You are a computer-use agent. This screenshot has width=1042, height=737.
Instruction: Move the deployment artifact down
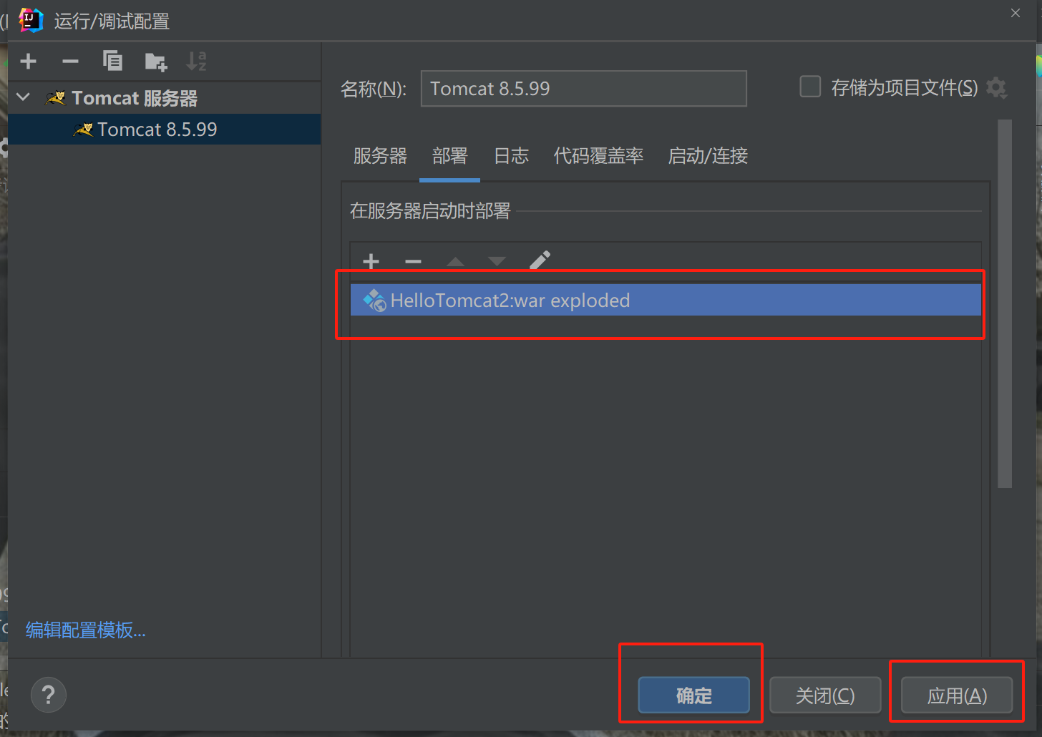(x=497, y=262)
